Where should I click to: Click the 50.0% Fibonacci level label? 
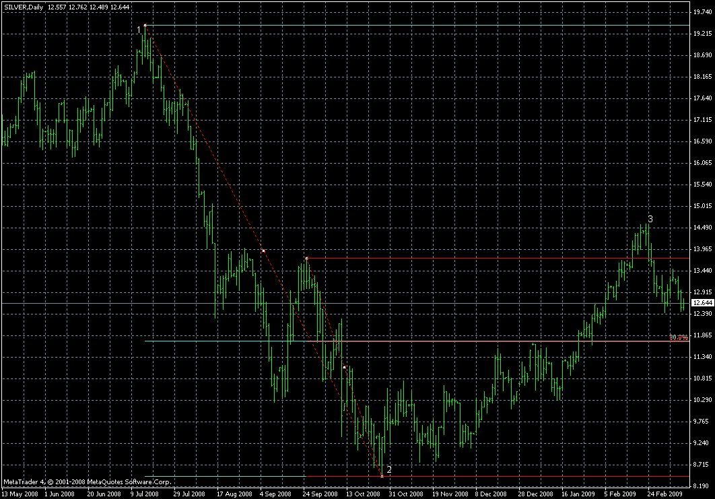[x=679, y=337]
